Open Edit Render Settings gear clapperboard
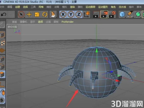 tap(112, 14)
